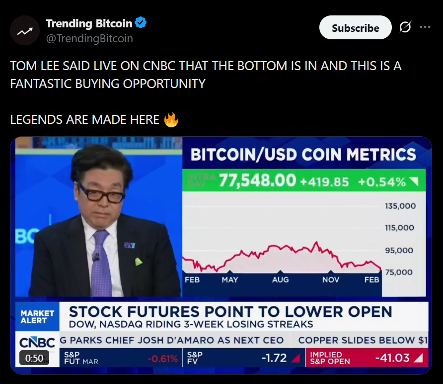Click the Trending Bitcoin profile avatar

[24, 31]
